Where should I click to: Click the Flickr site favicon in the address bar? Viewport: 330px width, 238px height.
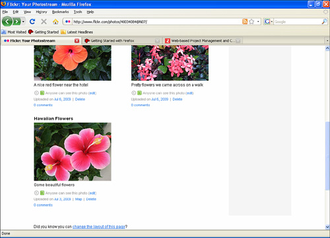tap(68, 22)
